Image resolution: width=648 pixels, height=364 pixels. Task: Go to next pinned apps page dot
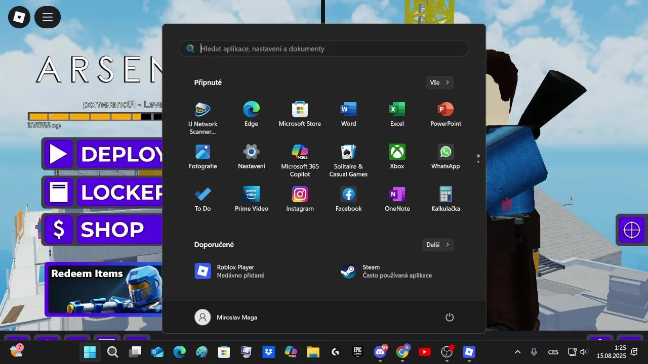click(x=478, y=161)
